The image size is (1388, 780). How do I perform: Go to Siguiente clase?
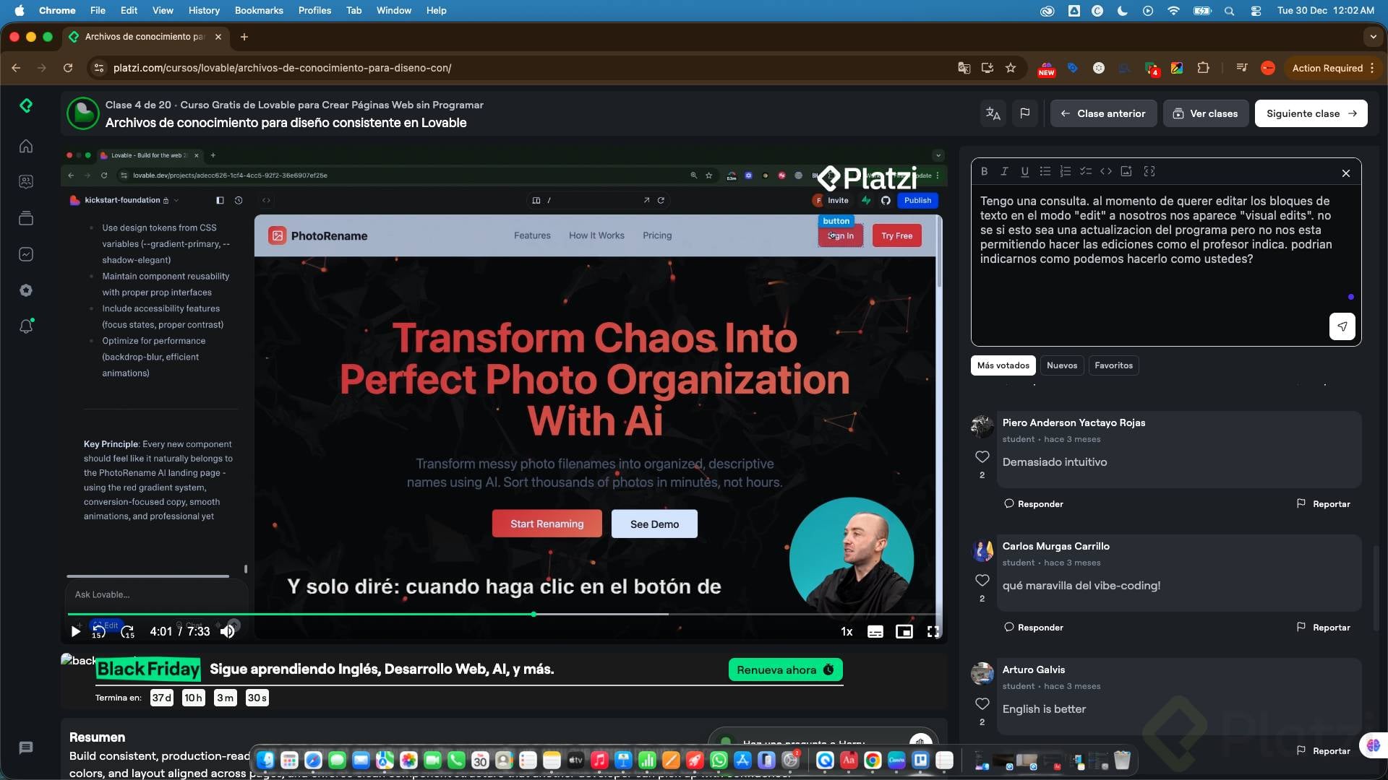[1311, 113]
